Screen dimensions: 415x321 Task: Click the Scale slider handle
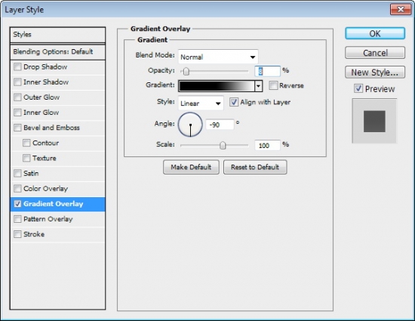223,145
